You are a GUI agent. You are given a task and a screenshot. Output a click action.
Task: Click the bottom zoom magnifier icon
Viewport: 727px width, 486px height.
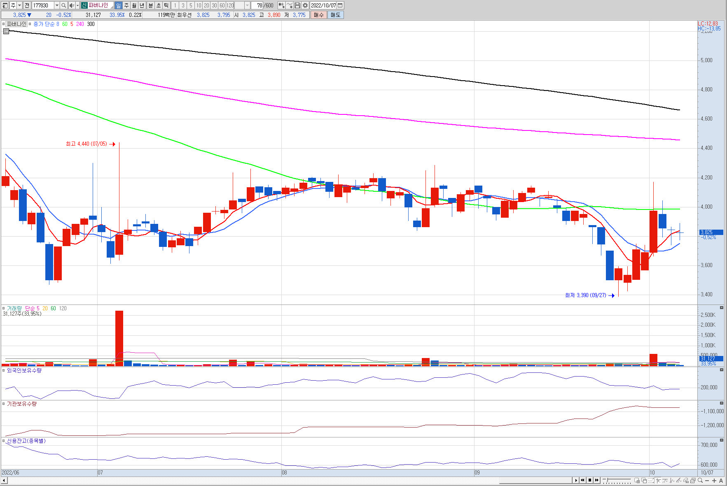point(700,480)
